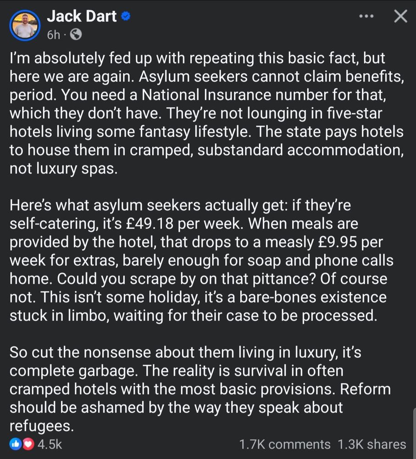Close the post with the X icon
The width and height of the screenshot is (416, 459).
[400, 16]
